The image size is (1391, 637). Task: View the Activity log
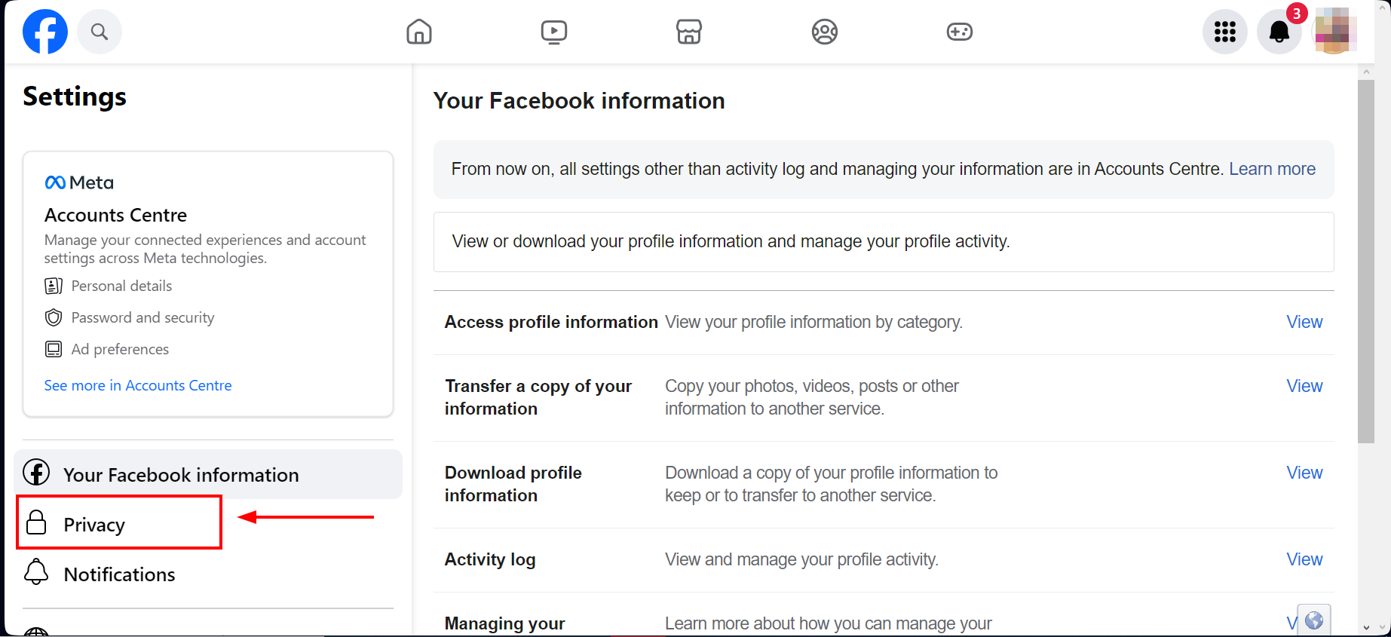tap(1304, 559)
